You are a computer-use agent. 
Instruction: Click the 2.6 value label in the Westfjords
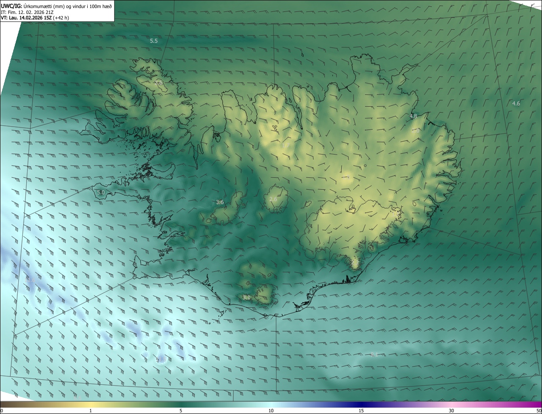[x=159, y=83]
